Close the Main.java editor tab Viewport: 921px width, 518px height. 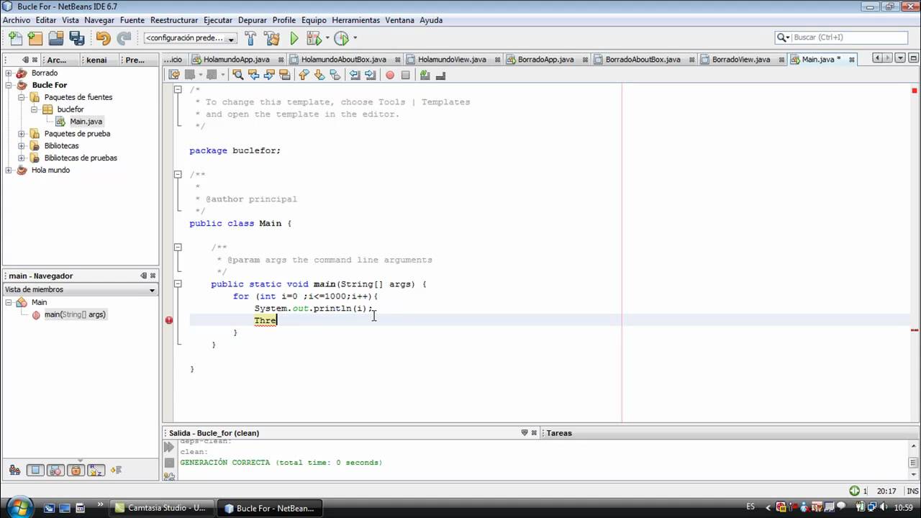851,60
